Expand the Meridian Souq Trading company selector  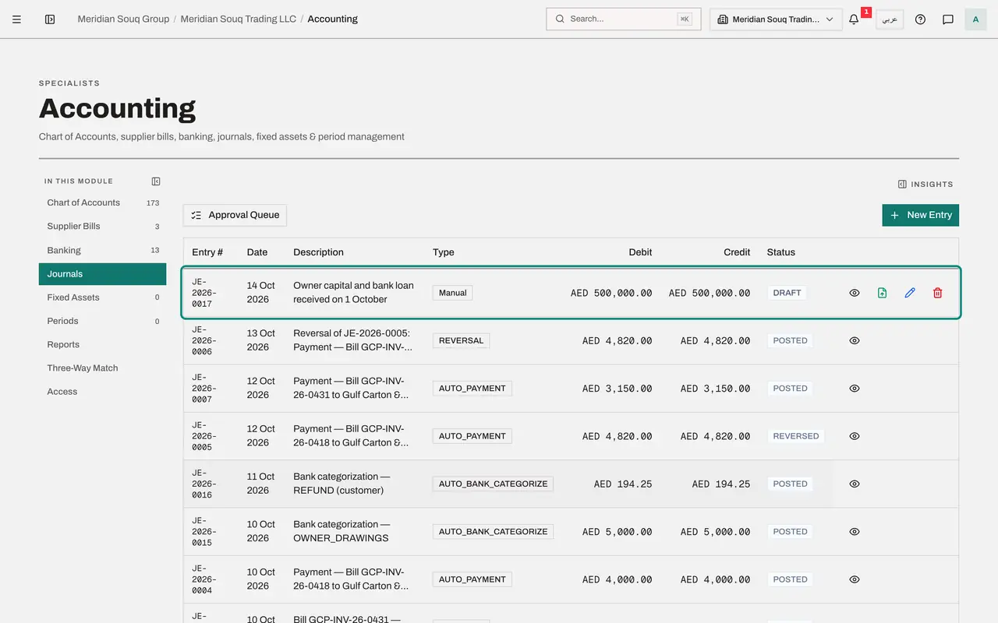[x=776, y=19]
